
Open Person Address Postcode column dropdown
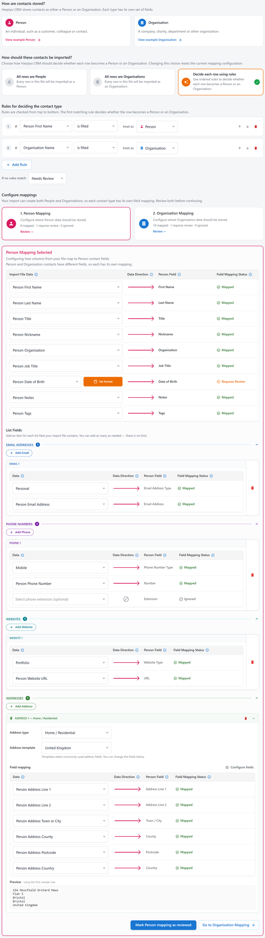click(x=60, y=853)
